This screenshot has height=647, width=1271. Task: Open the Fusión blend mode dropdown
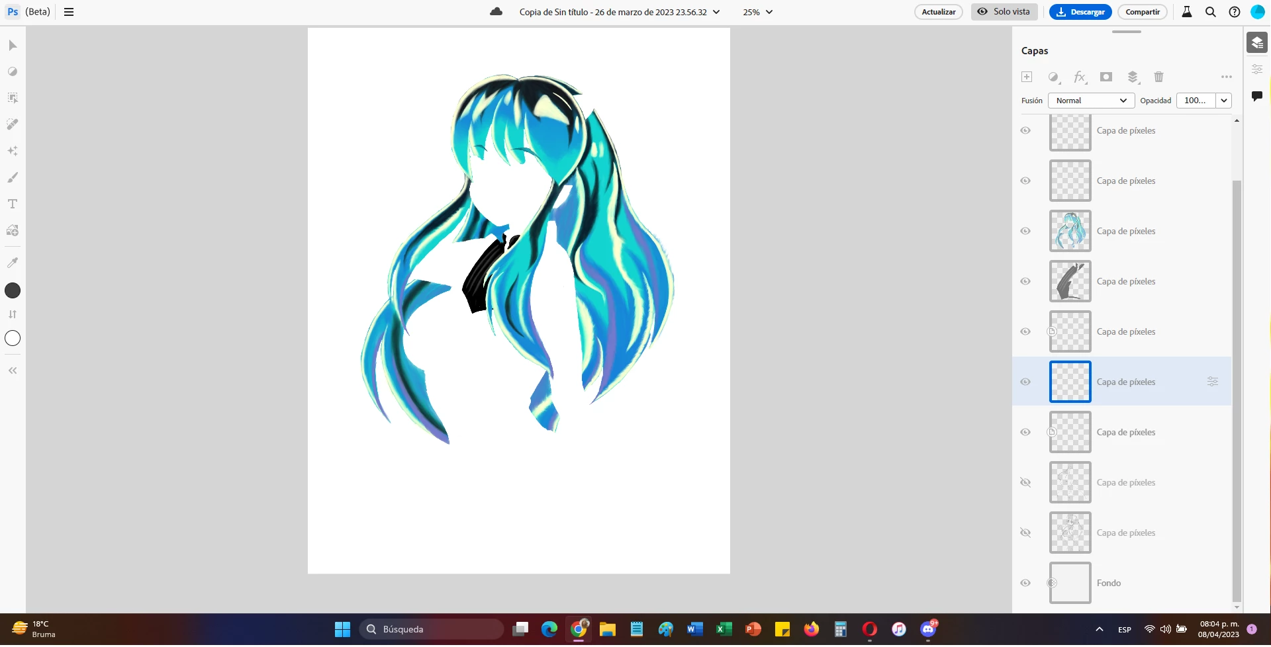(1091, 101)
